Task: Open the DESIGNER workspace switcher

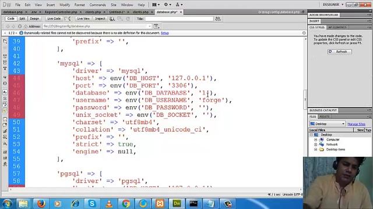Action: pos(333,5)
